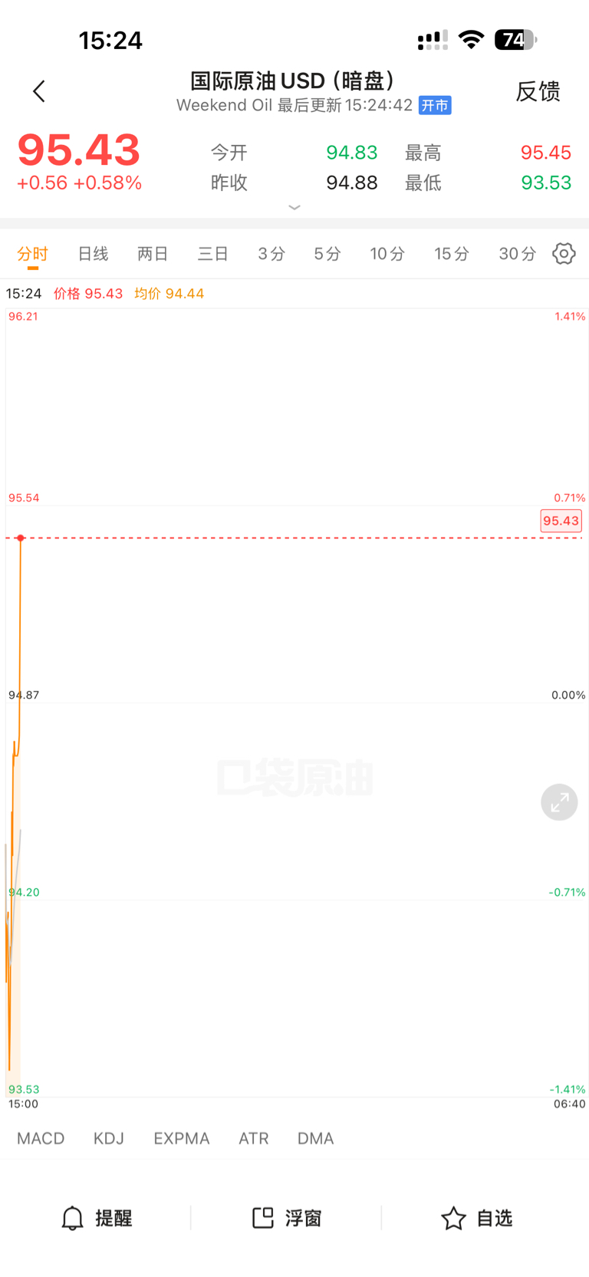Screen dimensions: 589x1277
Task: Expand the price details chevron
Action: (294, 207)
